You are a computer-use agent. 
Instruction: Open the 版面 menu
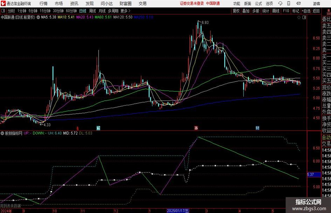[x=248, y=3]
